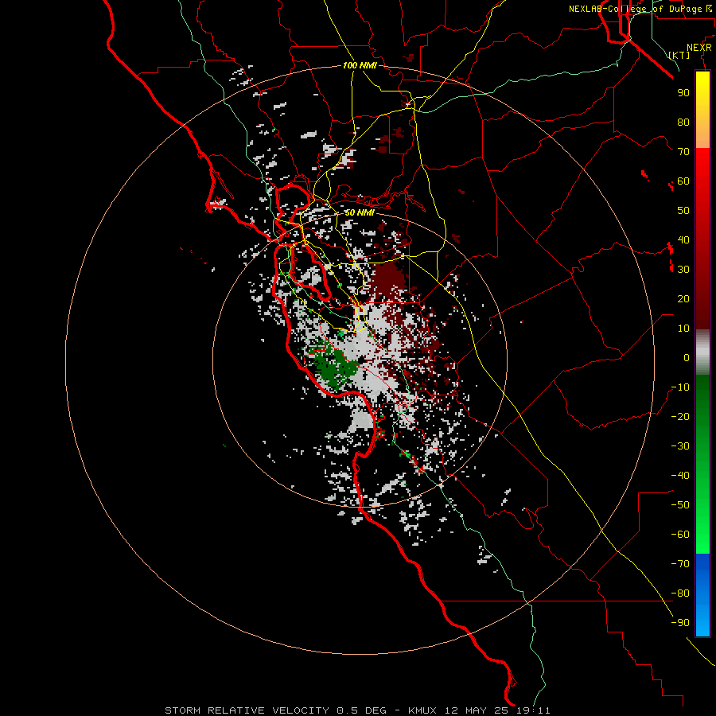This screenshot has height=716, width=716.
Task: Click the -10 knot scale label
Action: 680,387
